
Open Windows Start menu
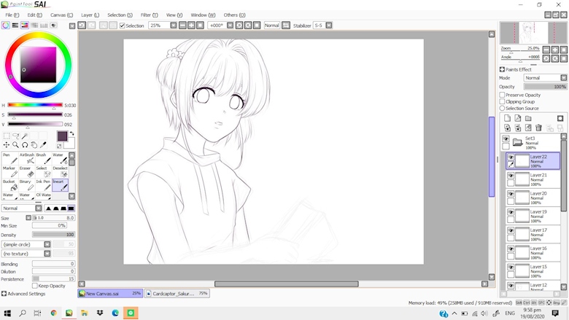(7, 313)
